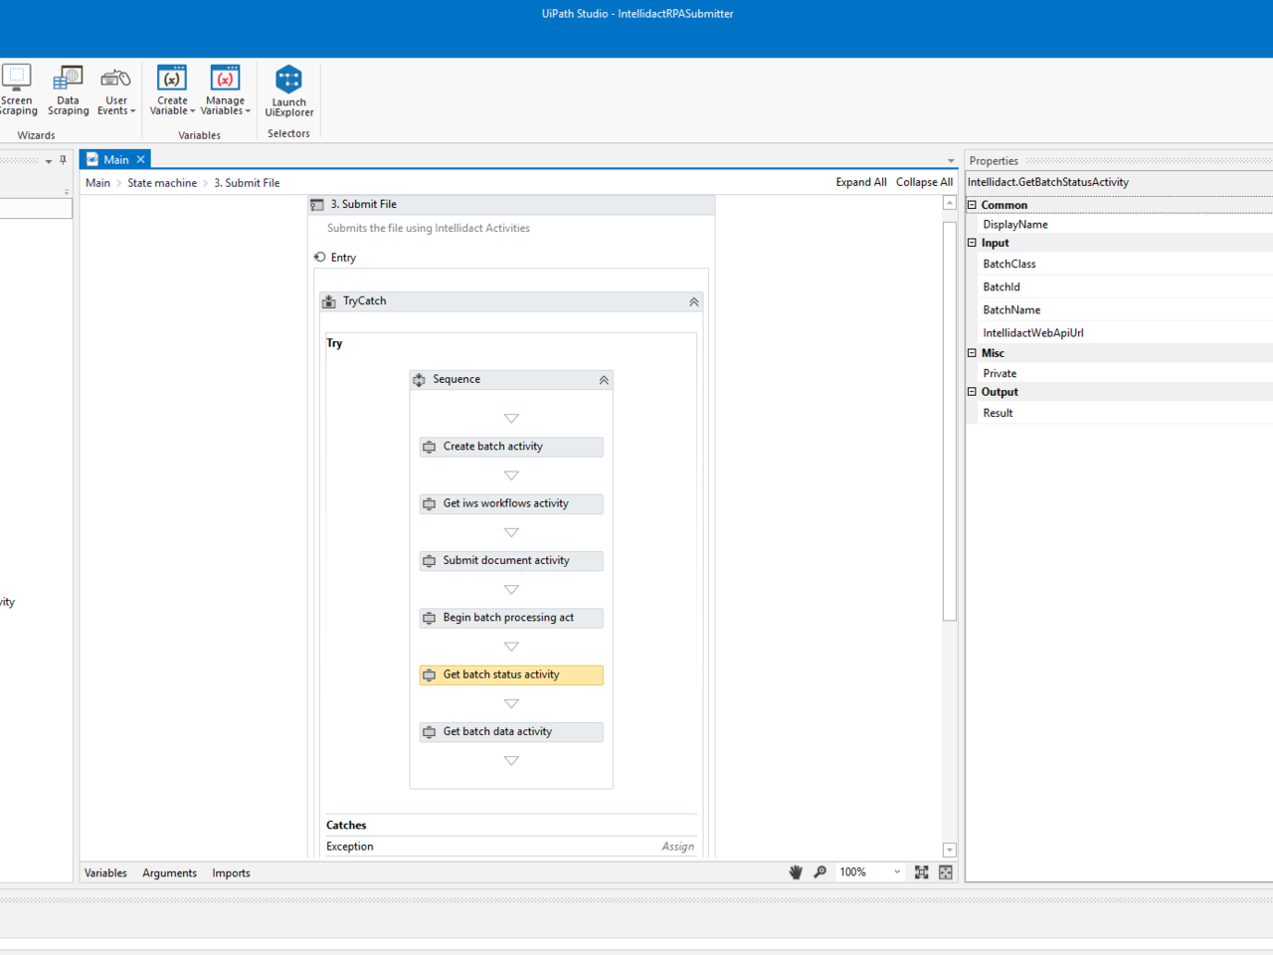Launch the Data Scraping wizard
Viewport: 1273px width, 955px height.
tap(68, 91)
